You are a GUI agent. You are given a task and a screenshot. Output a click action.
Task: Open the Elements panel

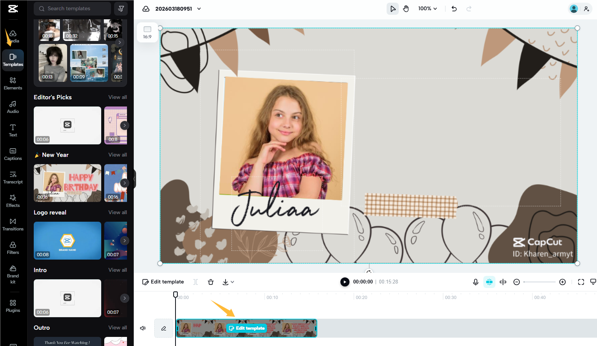[13, 84]
